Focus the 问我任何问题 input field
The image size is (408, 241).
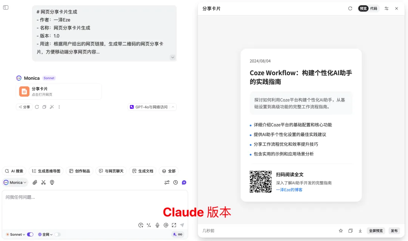[x=95, y=205]
